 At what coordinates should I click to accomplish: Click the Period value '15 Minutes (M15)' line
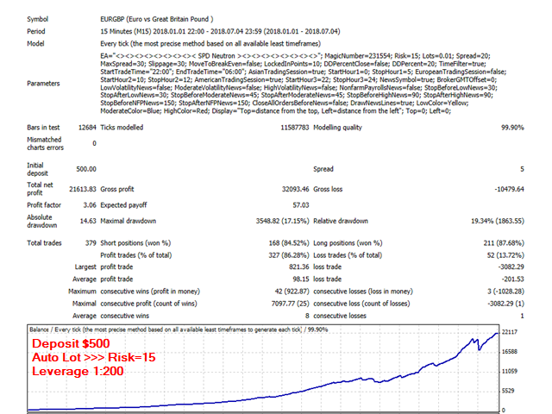click(x=220, y=32)
